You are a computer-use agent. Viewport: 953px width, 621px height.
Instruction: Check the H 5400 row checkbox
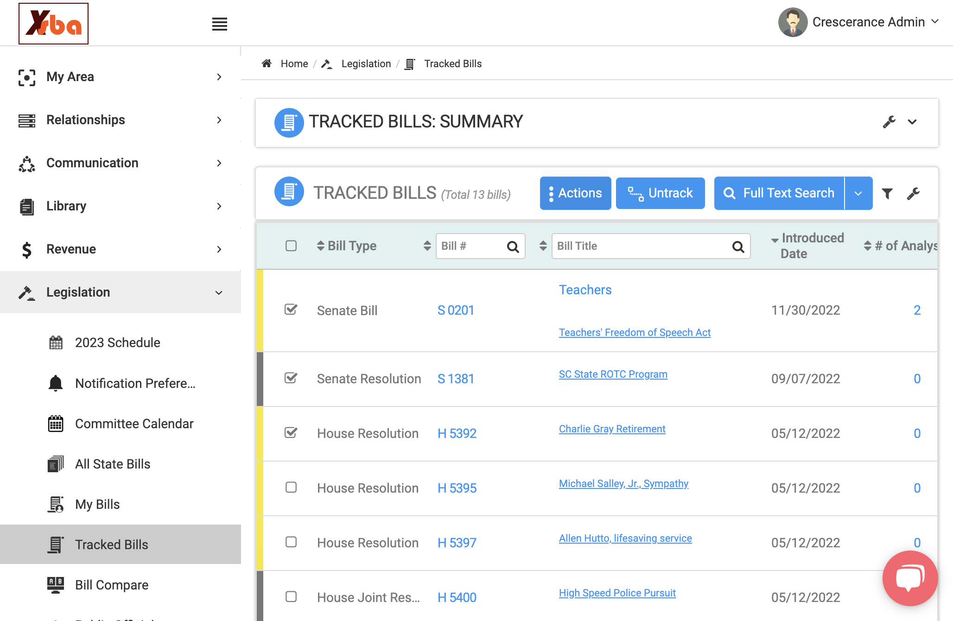pyautogui.click(x=291, y=596)
